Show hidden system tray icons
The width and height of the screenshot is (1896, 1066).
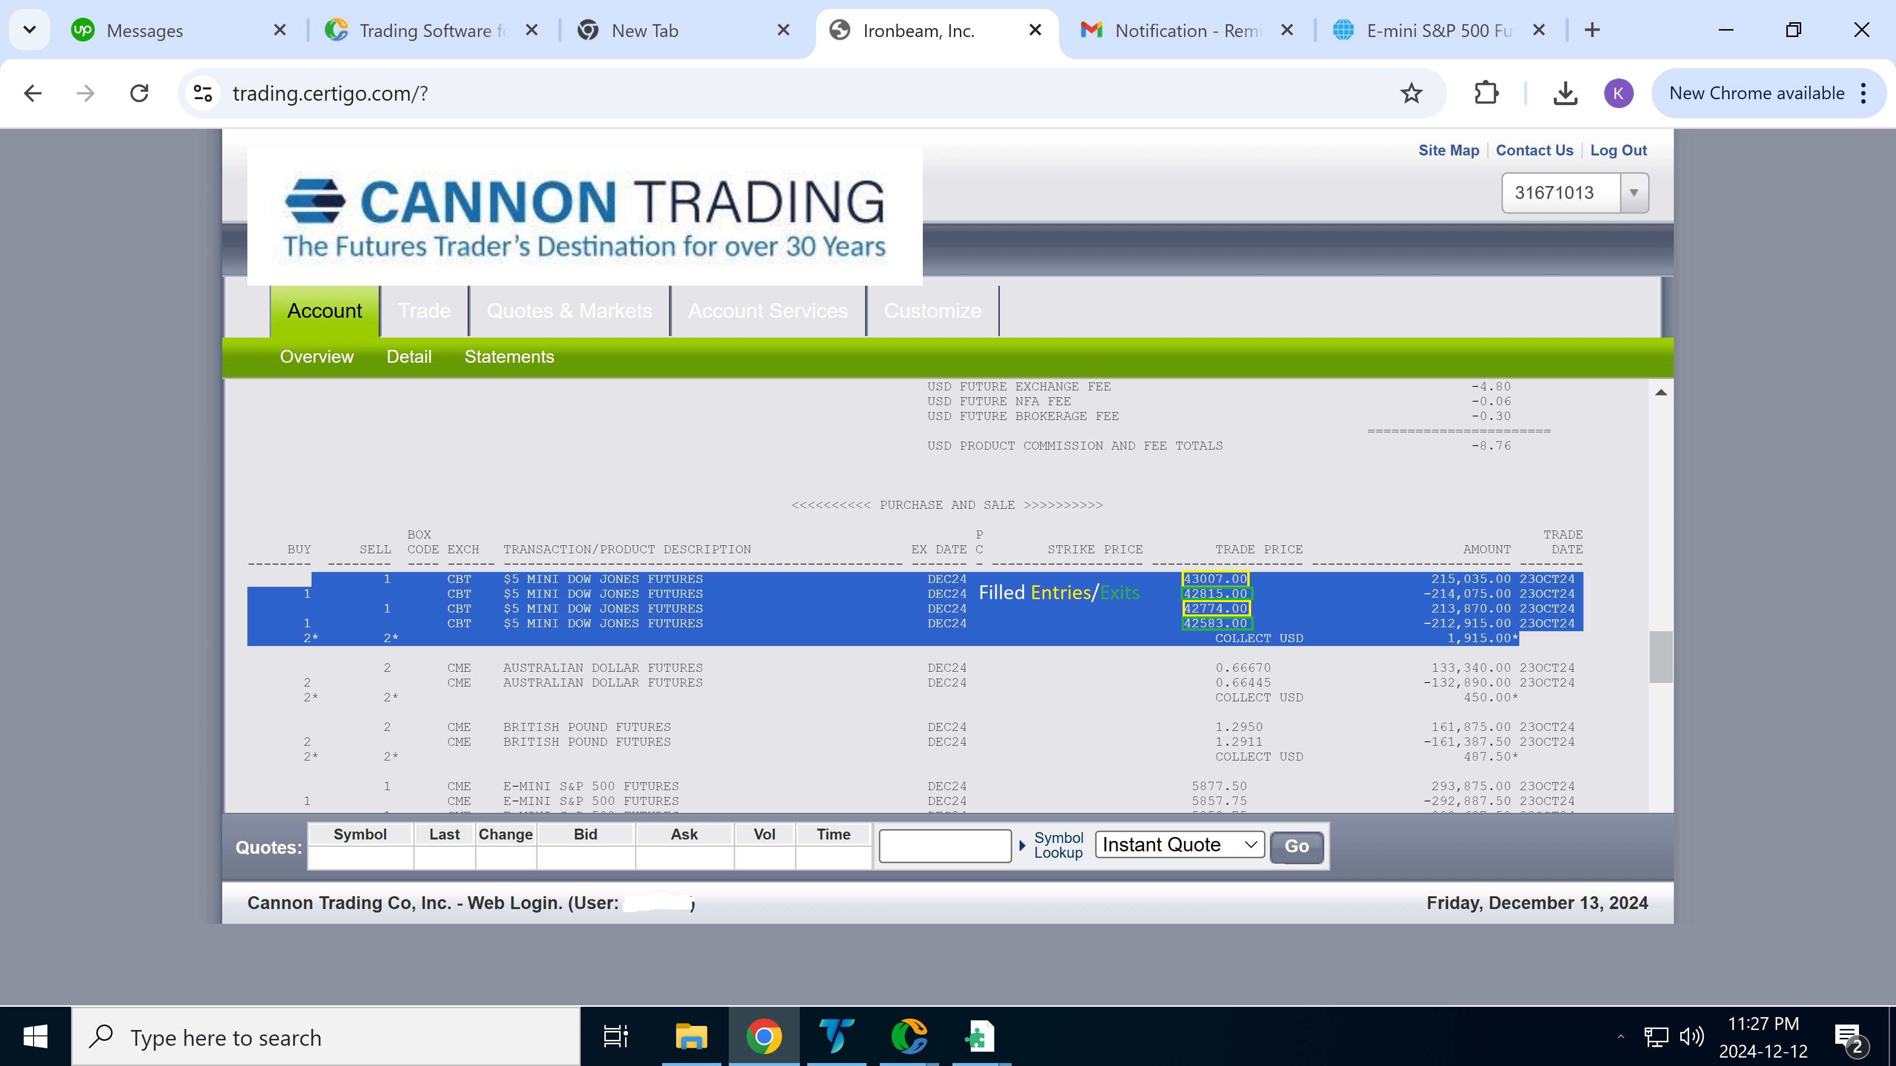coord(1620,1037)
